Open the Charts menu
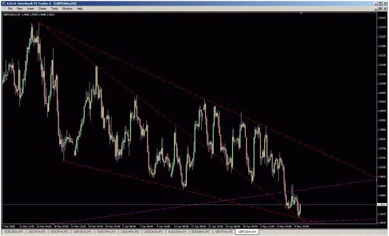The image size is (389, 236). click(42, 9)
